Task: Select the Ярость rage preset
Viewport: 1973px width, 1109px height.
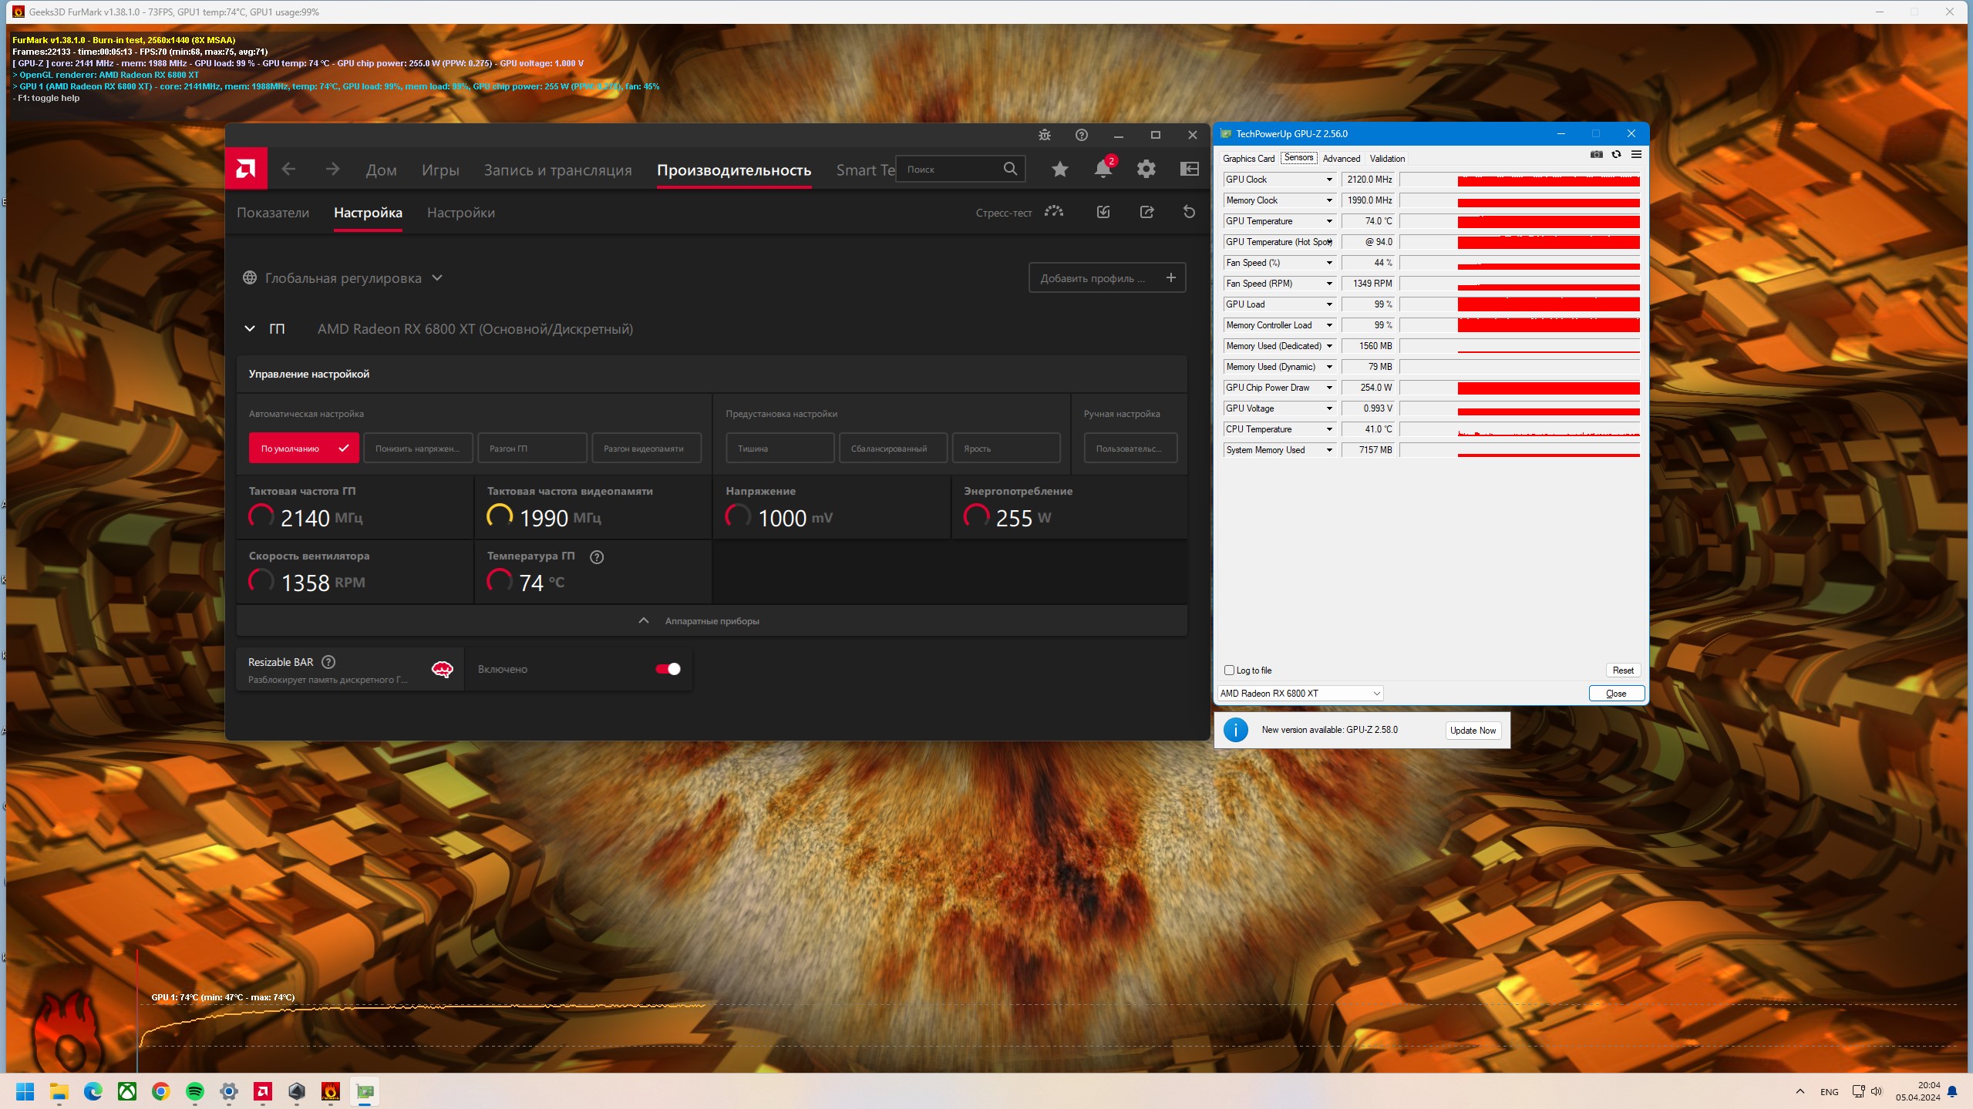Action: 1006,449
